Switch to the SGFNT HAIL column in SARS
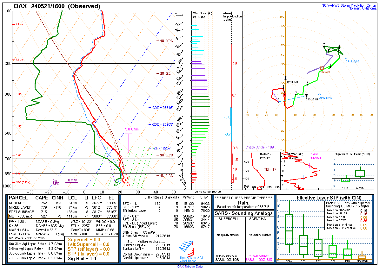 click(259, 218)
